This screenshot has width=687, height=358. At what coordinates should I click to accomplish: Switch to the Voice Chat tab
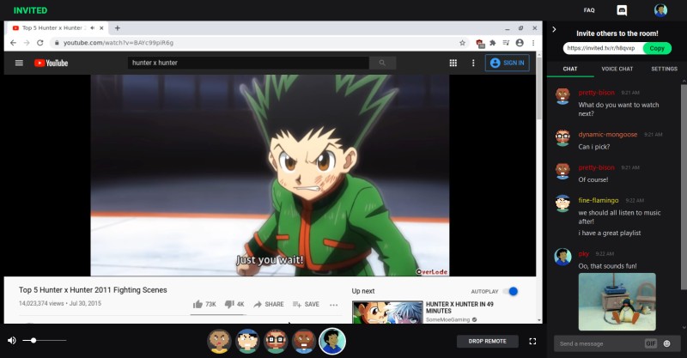click(617, 69)
